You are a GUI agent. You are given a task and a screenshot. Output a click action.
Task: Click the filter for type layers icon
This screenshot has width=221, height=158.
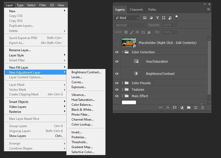[158, 18]
